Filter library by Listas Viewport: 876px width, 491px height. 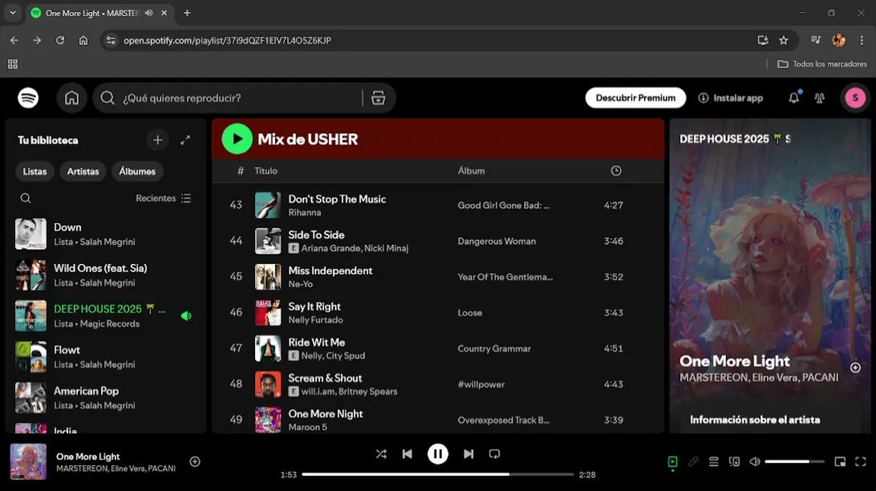pos(35,171)
